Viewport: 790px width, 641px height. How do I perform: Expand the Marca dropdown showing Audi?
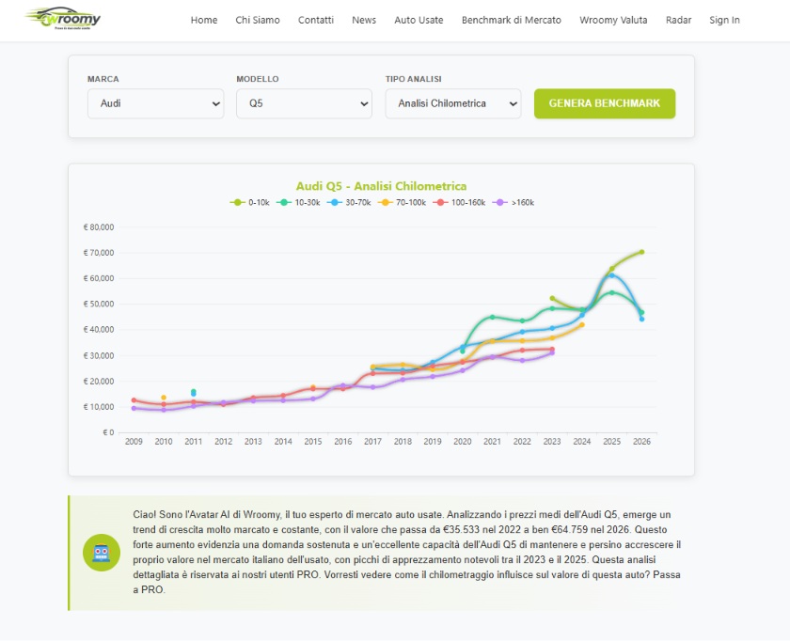click(x=156, y=103)
